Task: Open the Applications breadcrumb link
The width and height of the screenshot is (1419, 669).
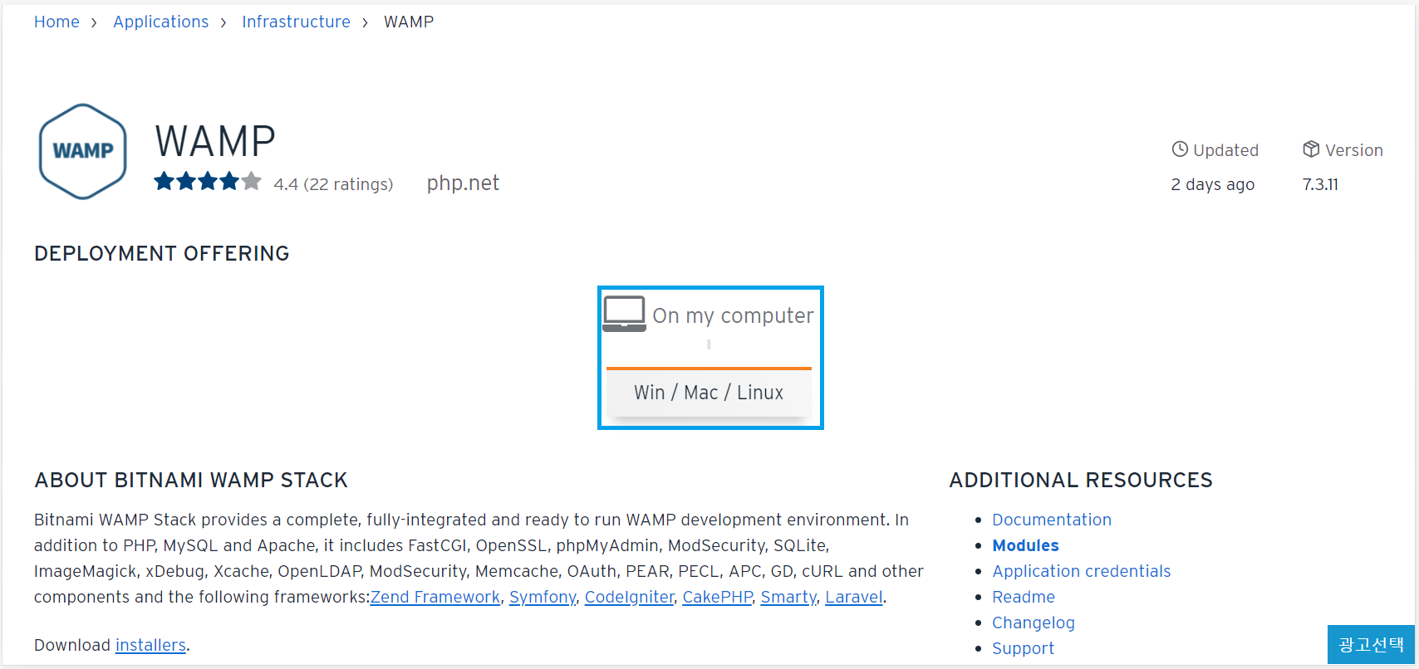Action: pos(161,22)
